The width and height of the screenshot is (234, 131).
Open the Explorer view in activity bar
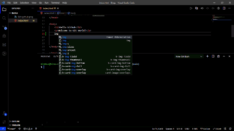pyautogui.click(x=4, y=9)
